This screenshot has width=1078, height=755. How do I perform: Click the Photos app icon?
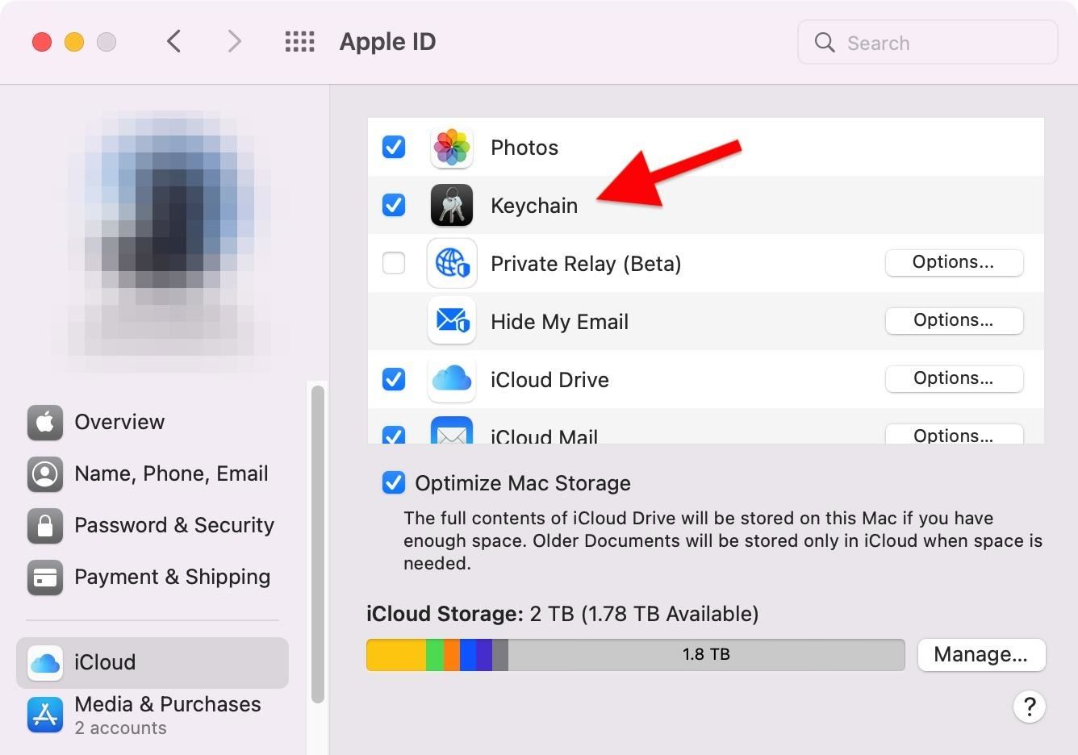coord(452,148)
